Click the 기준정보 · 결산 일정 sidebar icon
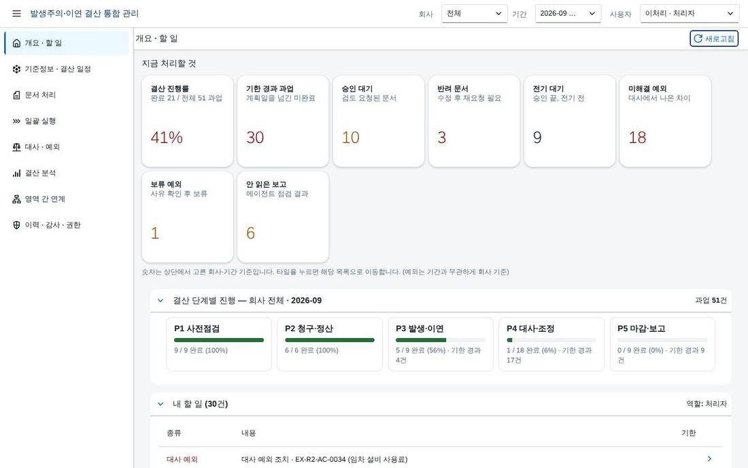 click(17, 69)
